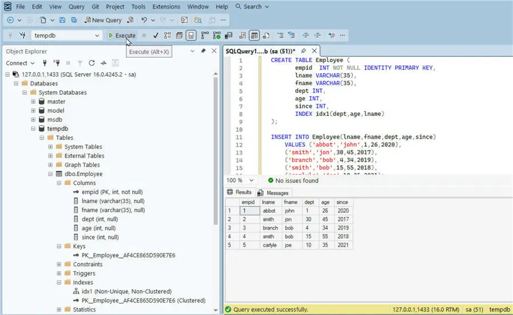
Task: Click Object Explorer vertical scrollbar thumb
Action: 215,151
